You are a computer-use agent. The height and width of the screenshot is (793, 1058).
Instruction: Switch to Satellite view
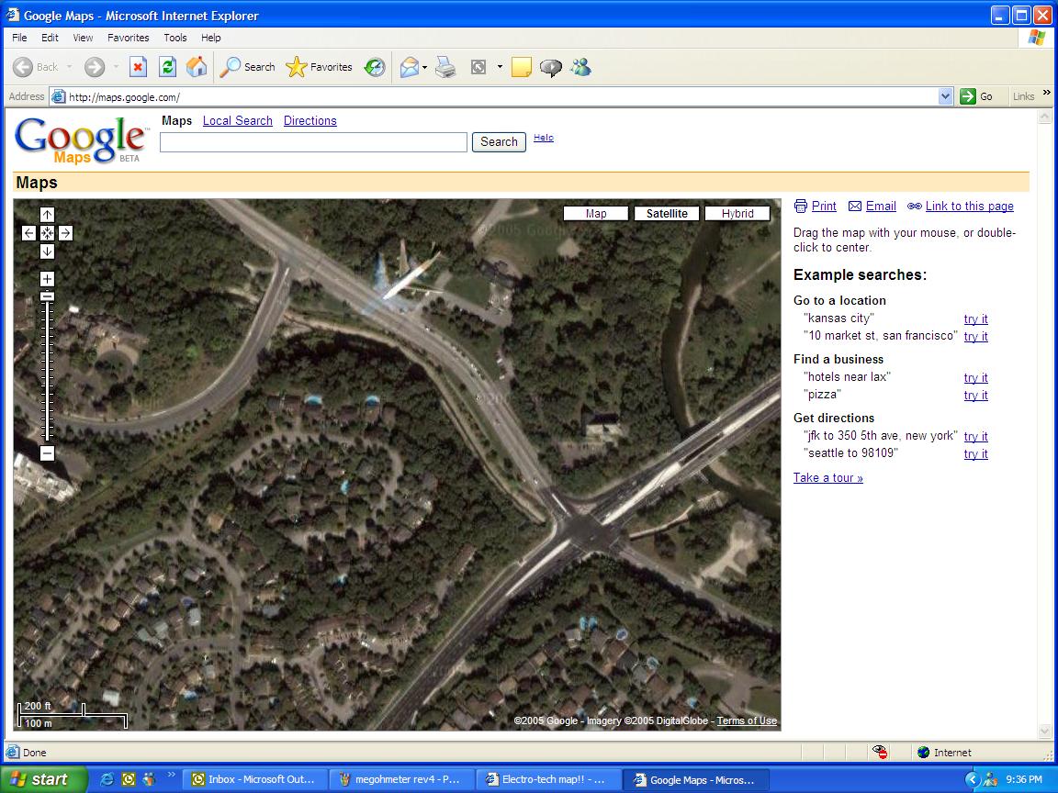(x=667, y=214)
